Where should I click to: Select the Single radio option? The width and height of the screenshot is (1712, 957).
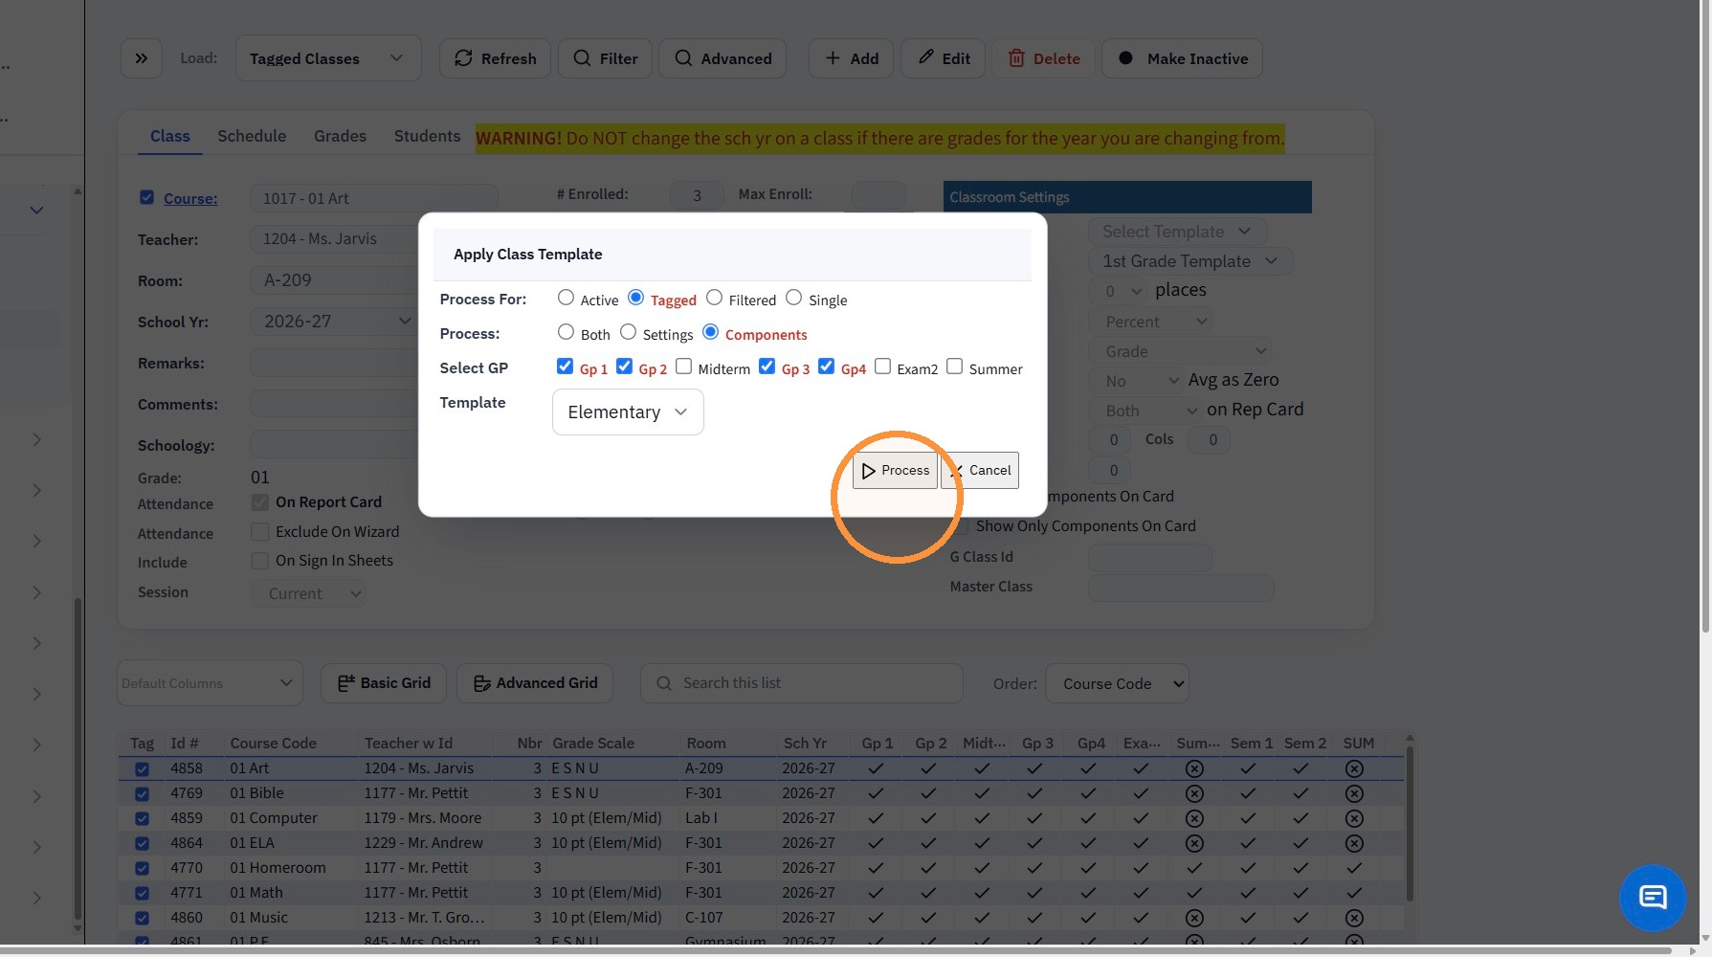click(x=793, y=299)
